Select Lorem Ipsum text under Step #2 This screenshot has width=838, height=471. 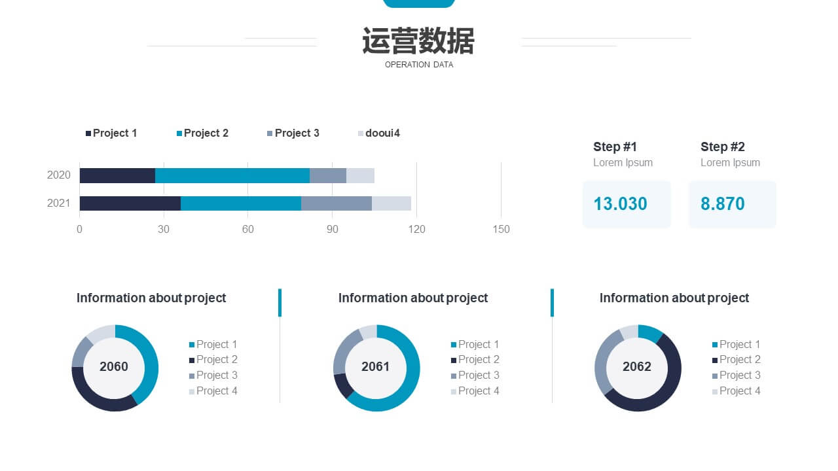pyautogui.click(x=730, y=163)
